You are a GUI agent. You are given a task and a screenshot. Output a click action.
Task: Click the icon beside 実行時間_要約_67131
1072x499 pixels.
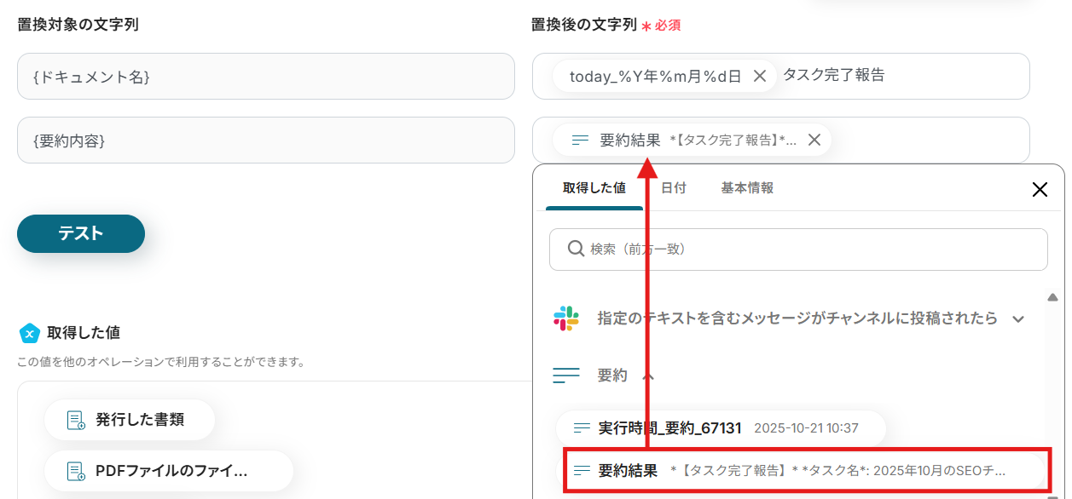pyautogui.click(x=582, y=427)
